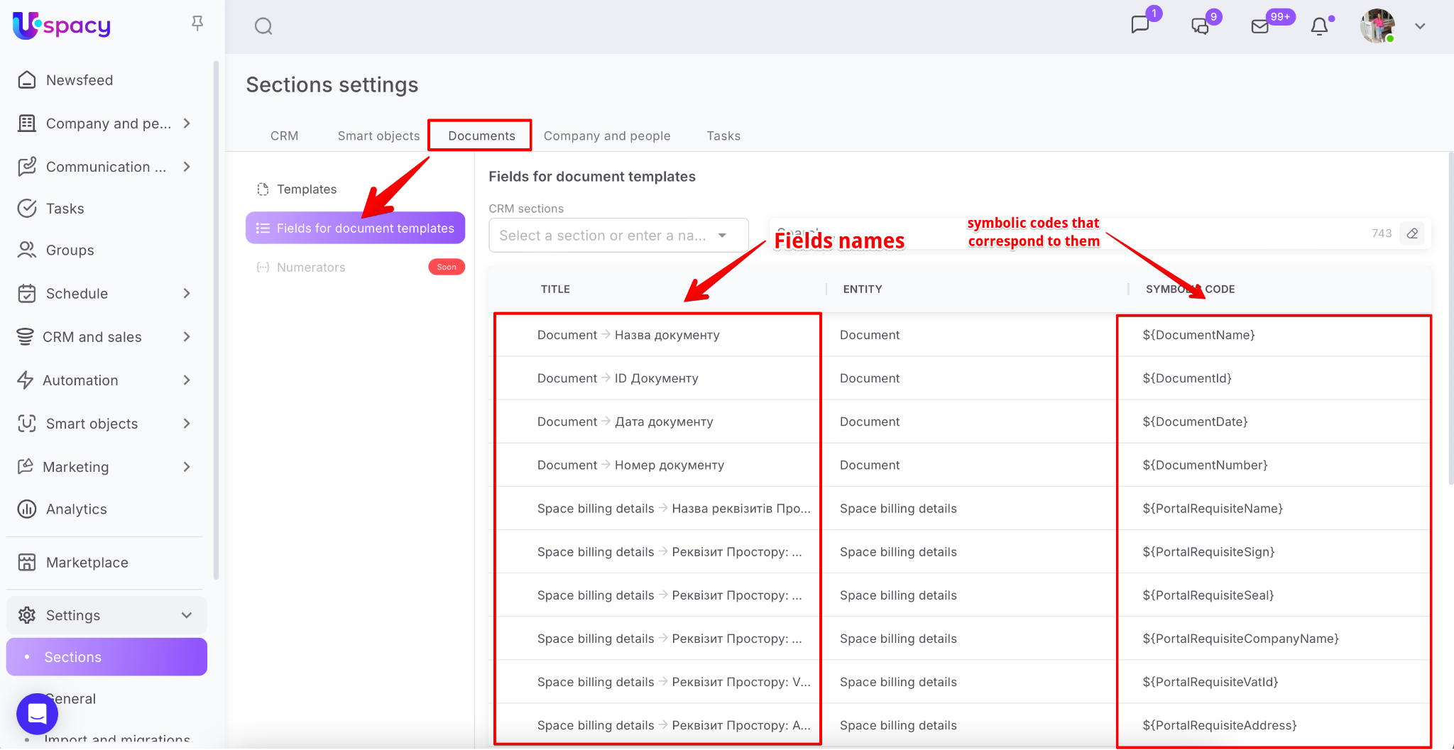The image size is (1454, 750).
Task: Click the user avatar picture
Action: (1377, 26)
